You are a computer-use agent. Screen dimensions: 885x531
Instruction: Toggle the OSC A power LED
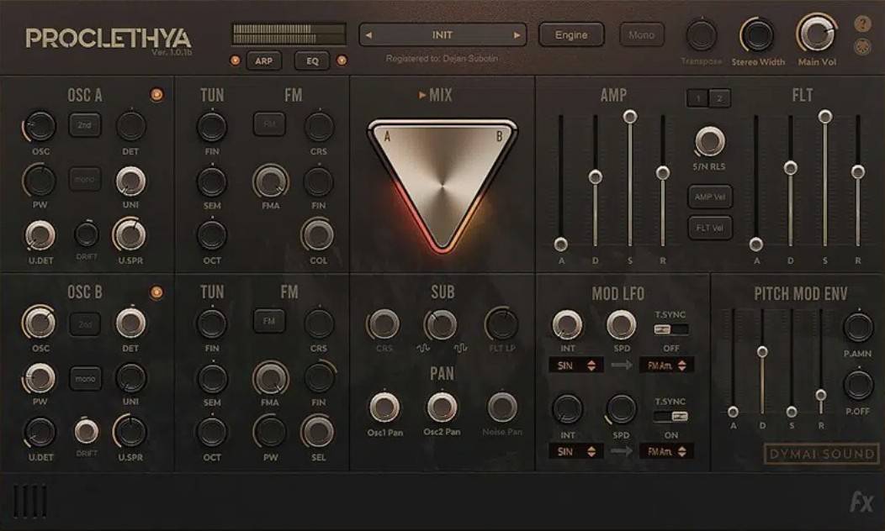pyautogui.click(x=156, y=95)
